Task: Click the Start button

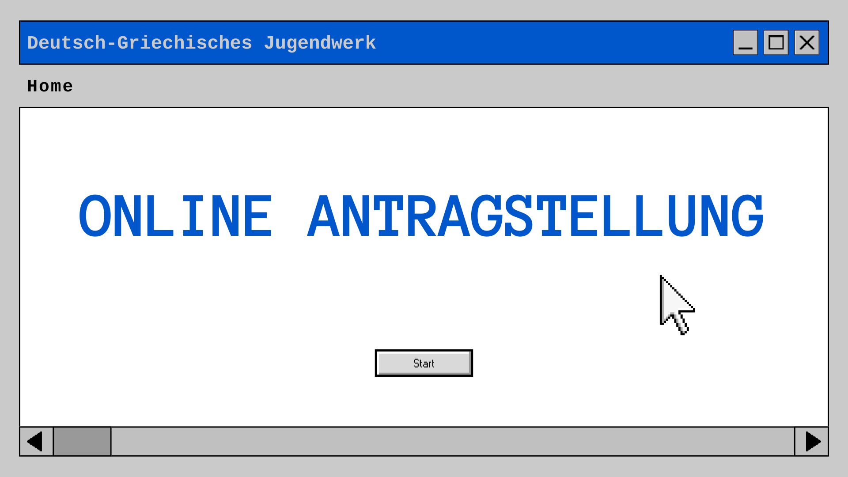Action: coord(424,363)
